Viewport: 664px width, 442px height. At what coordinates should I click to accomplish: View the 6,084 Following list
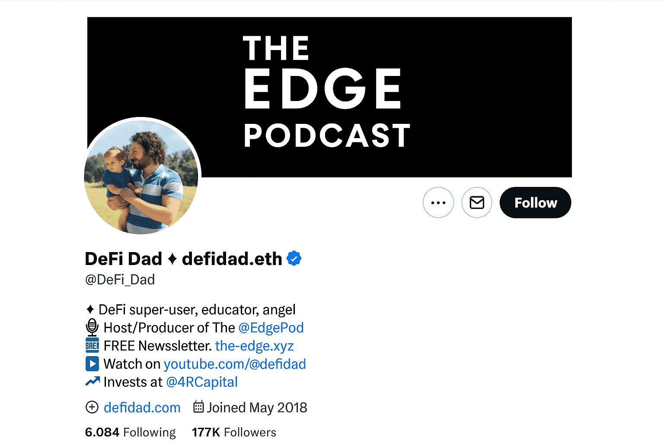pos(131,432)
